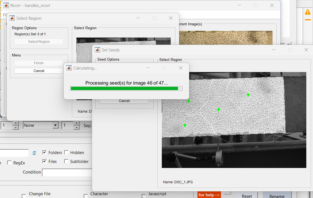Enable the Hidden checkbox

click(x=66, y=152)
